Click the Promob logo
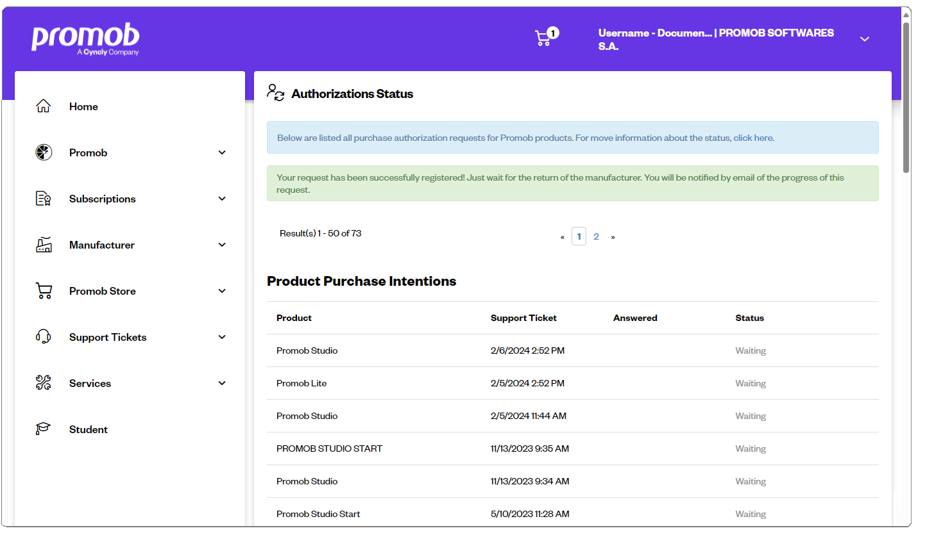Screen dimensions: 925x535 (x=85, y=39)
